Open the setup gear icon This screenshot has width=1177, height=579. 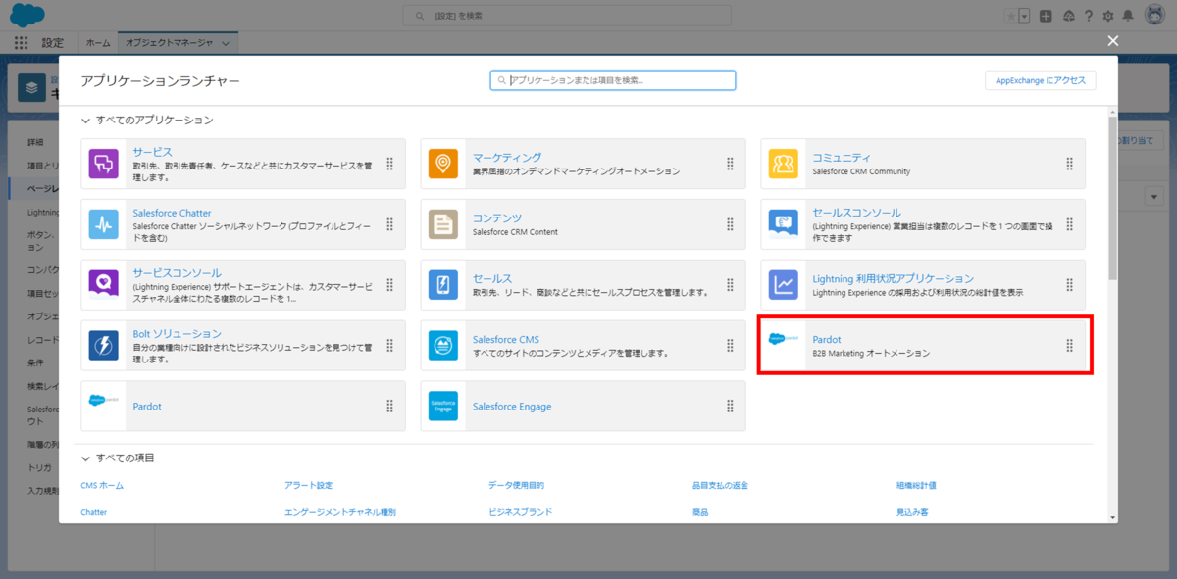point(1108,16)
